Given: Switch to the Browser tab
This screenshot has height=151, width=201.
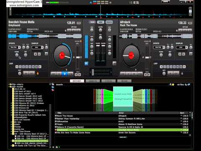Looking at the screenshot, I should (77, 81).
